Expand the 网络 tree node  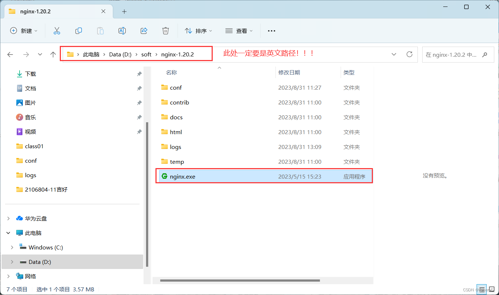(8, 276)
